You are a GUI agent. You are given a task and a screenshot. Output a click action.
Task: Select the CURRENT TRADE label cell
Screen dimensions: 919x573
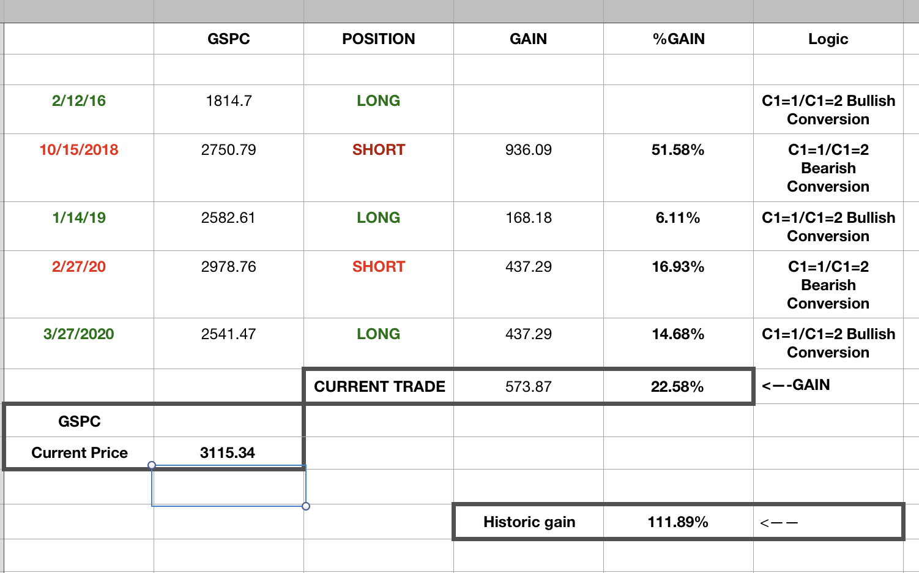tap(379, 387)
